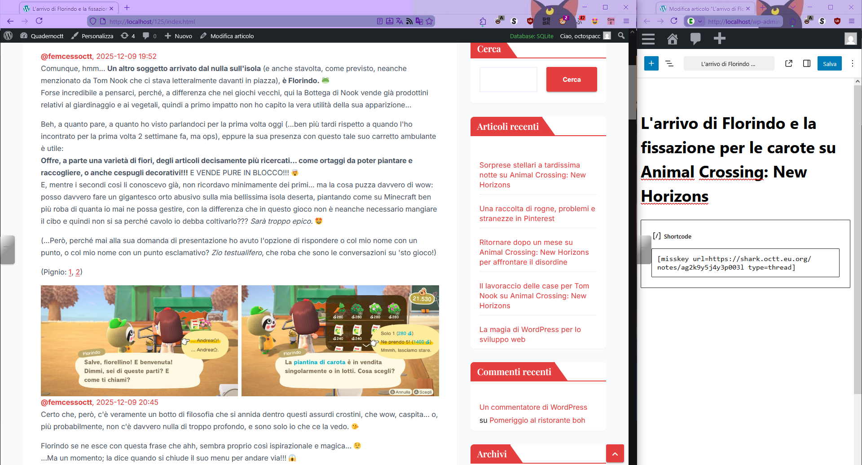Preview the post via the external link icon
Screen dimensions: 862x465
[x=789, y=63]
